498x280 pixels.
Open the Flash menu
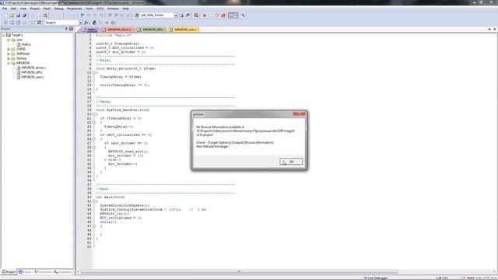tap(47, 9)
